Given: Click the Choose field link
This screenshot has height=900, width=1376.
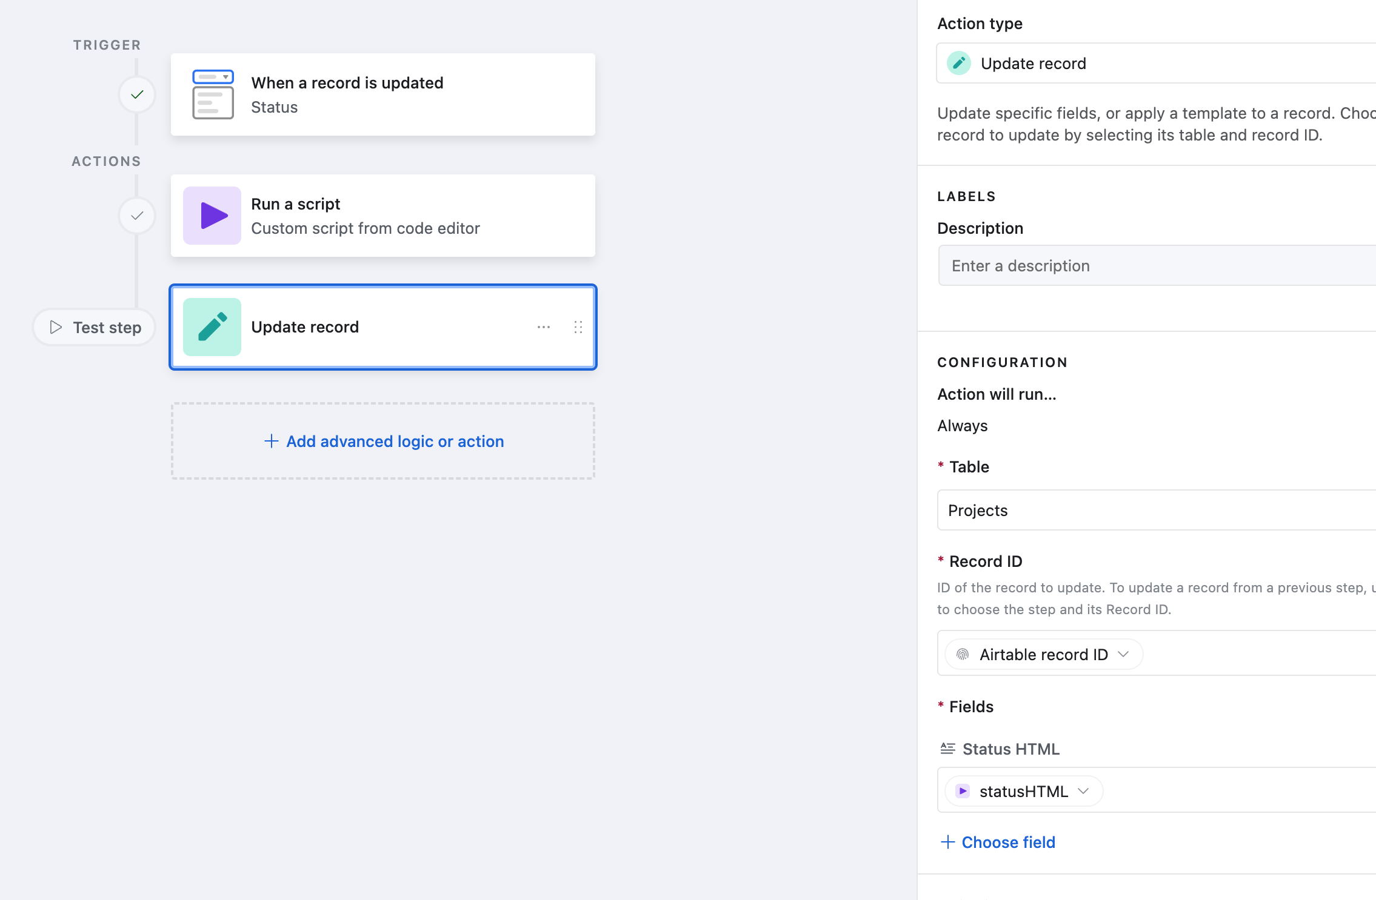Looking at the screenshot, I should coord(998,842).
